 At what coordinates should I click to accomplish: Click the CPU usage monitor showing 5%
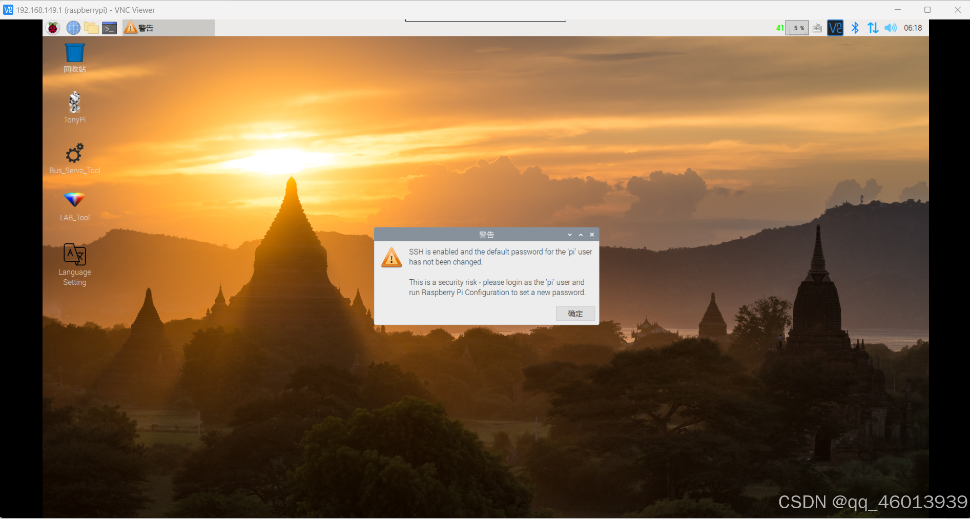tap(797, 28)
